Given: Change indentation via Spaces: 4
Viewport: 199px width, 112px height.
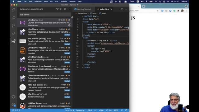Looking at the screenshot, I should (x=80, y=110).
